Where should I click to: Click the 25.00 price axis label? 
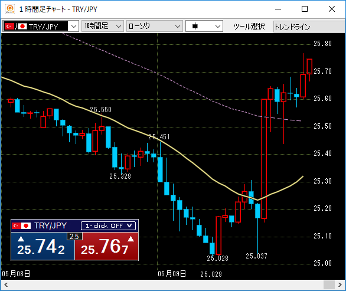pos(322,263)
